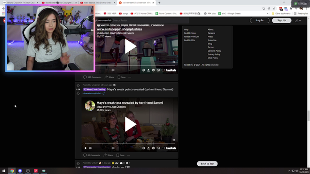Toggle theatre mode in sodapoppin clip player

point(158,70)
